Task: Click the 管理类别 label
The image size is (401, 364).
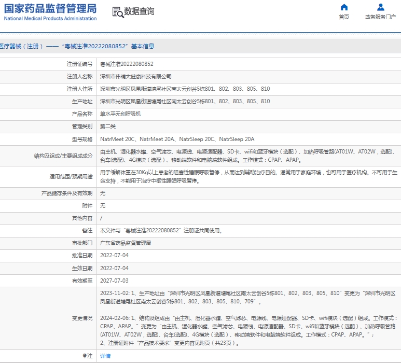Action: [82, 127]
